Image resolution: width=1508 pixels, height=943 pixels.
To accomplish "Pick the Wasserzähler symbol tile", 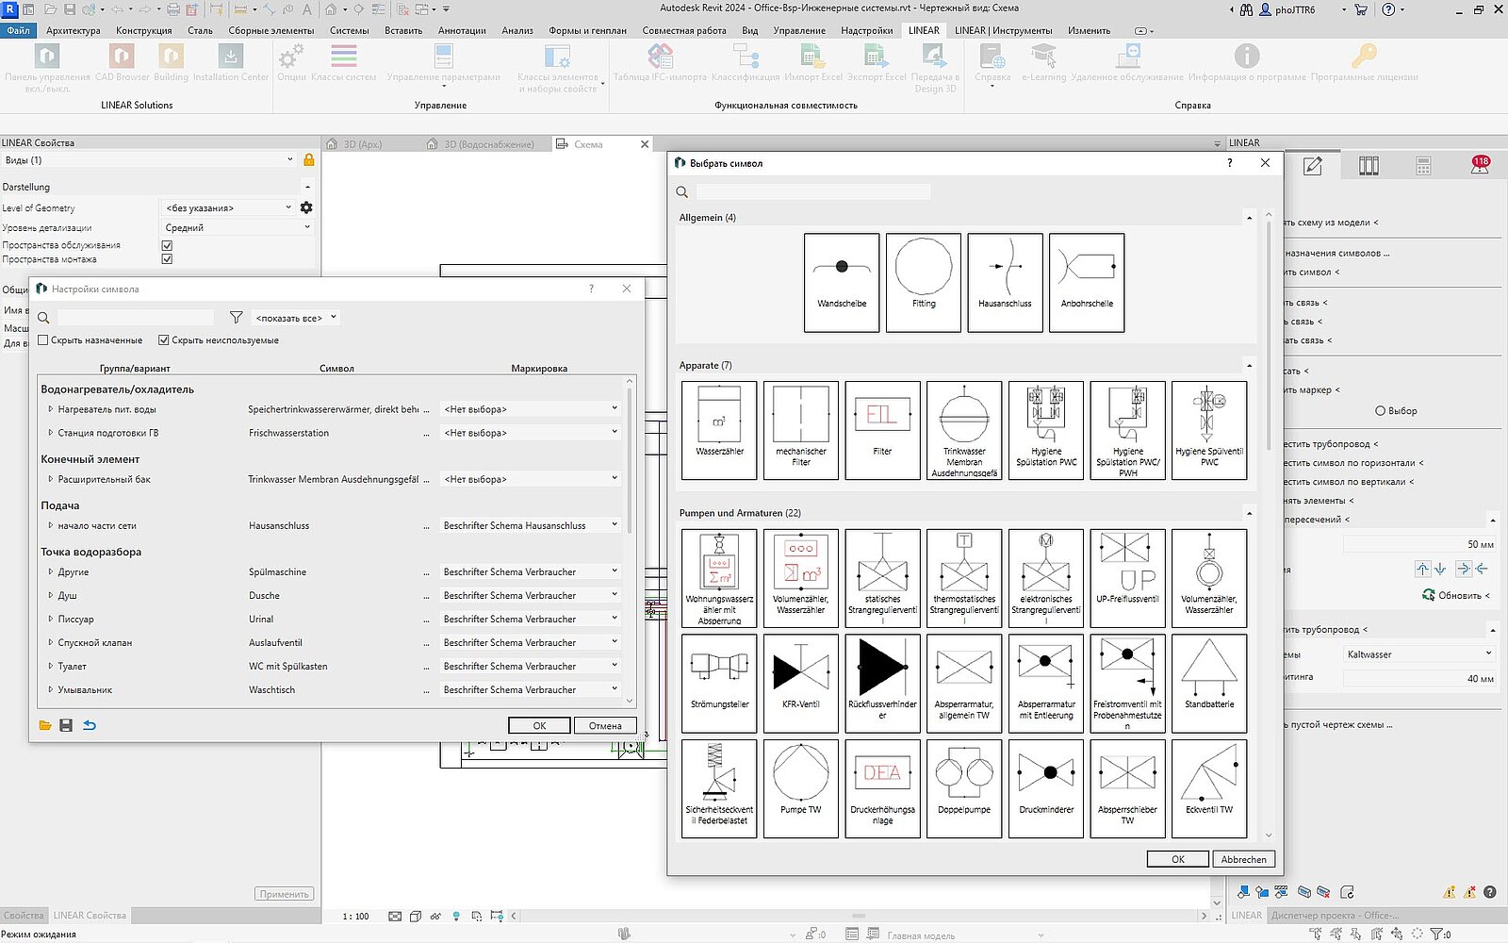I will (719, 429).
